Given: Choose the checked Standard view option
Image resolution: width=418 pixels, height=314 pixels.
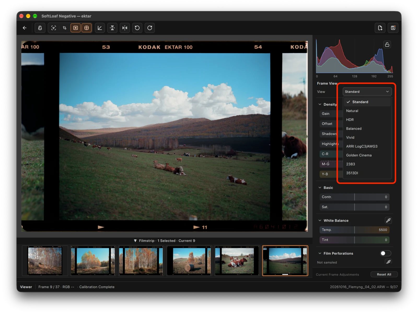Looking at the screenshot, I should pyautogui.click(x=367, y=102).
